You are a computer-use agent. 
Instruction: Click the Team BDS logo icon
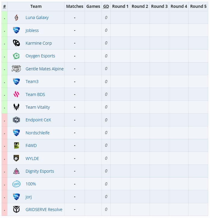tap(16, 95)
